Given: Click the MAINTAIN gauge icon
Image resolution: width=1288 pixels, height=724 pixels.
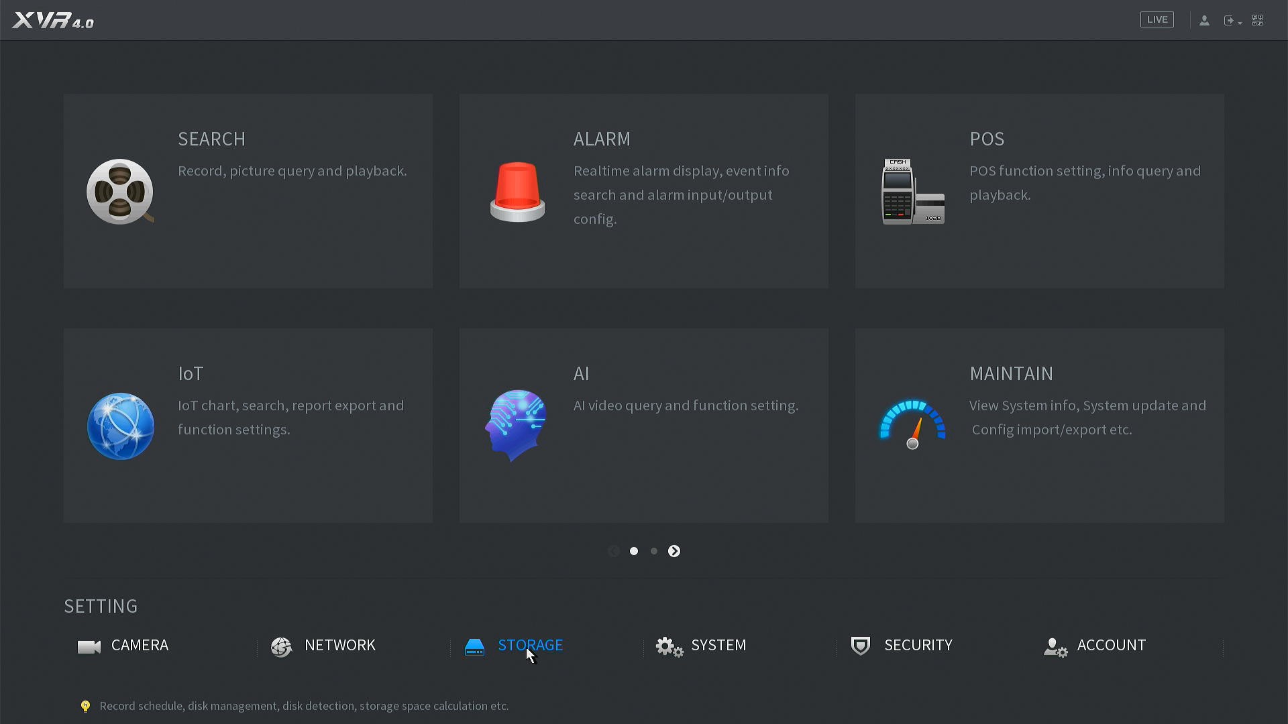Looking at the screenshot, I should tap(912, 424).
